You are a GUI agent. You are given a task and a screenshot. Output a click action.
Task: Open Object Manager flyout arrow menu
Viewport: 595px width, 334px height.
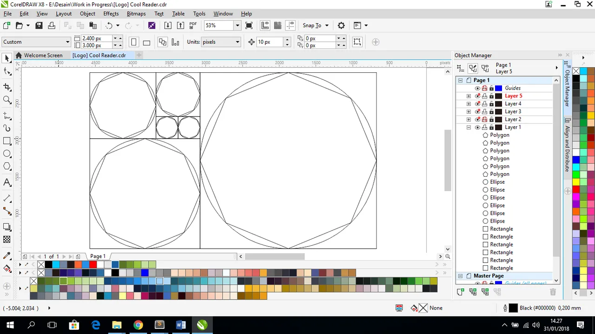556,68
